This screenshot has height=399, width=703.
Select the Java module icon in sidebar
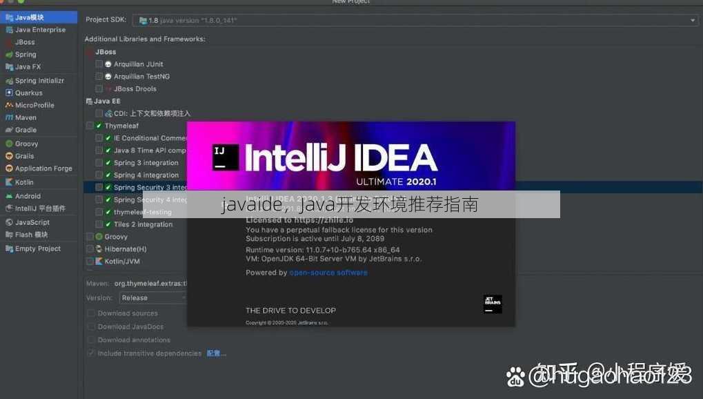tap(9, 17)
